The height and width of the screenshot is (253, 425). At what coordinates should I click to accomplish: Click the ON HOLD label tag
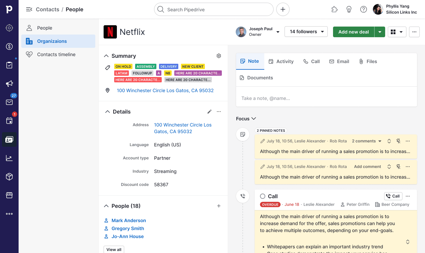pyautogui.click(x=123, y=66)
